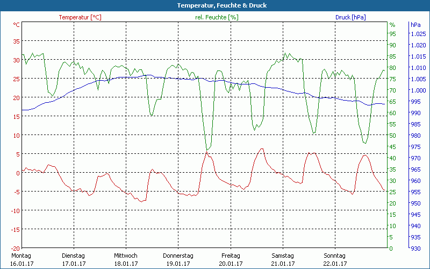Screen dimensions: 430x269
Task: Click the date '20.01.17'
Action: 231,264
